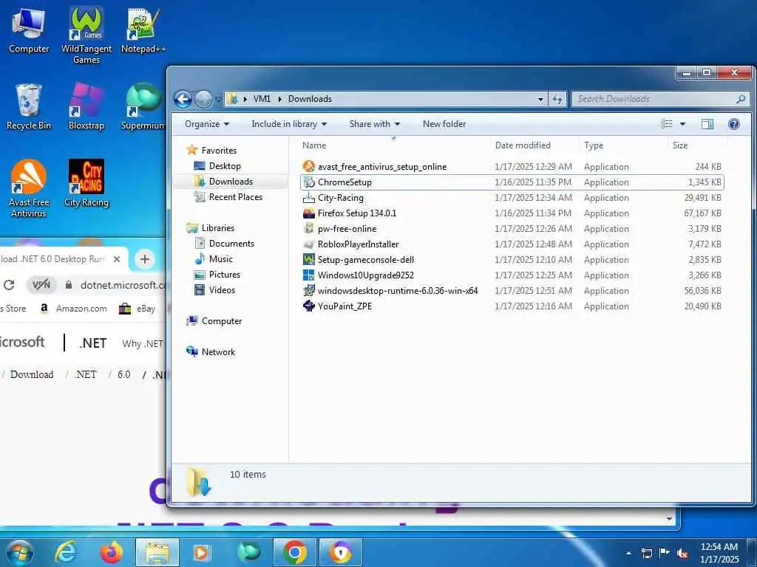Launch Firefox from the taskbar
The width and height of the screenshot is (757, 567).
coord(111,552)
